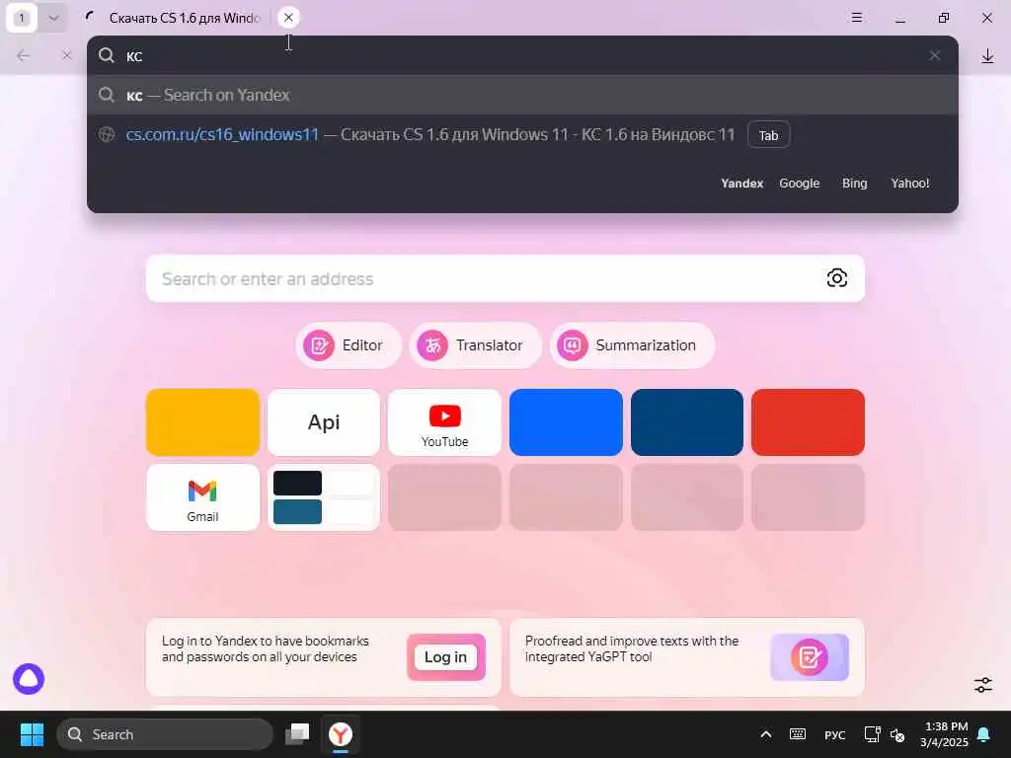
Task: Open the yellow tile
Action: click(202, 422)
